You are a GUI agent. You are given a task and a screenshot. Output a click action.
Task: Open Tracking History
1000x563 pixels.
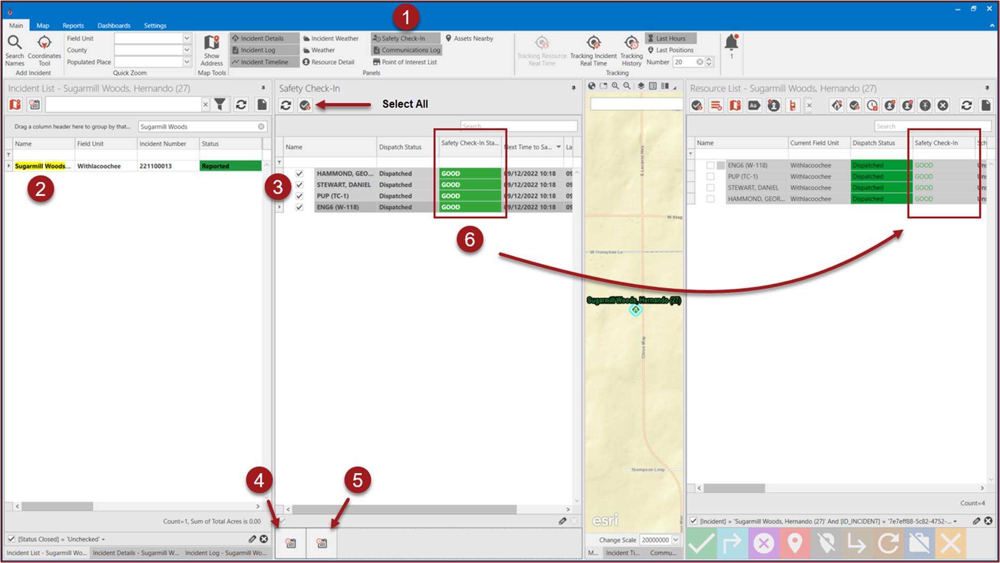pos(631,44)
